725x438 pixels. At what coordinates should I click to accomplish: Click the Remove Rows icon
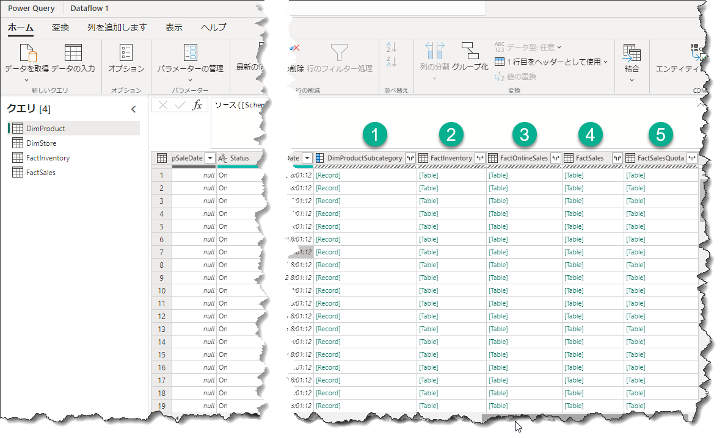[x=294, y=48]
